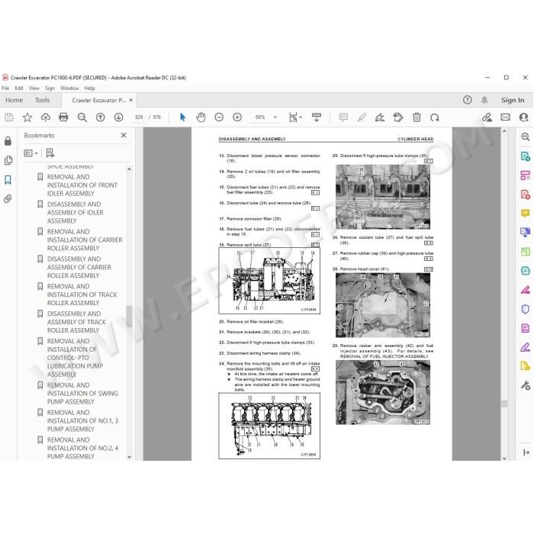Click the find current bookmark icon

[x=50, y=153]
